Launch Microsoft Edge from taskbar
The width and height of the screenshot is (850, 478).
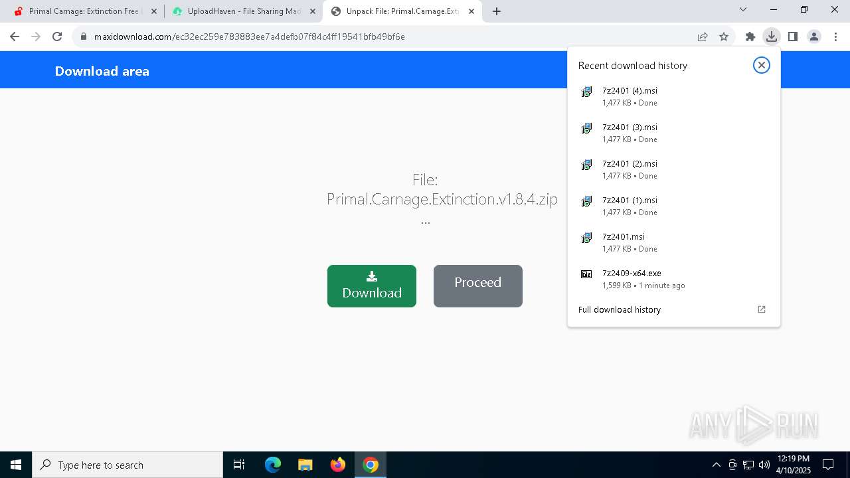coord(273,465)
